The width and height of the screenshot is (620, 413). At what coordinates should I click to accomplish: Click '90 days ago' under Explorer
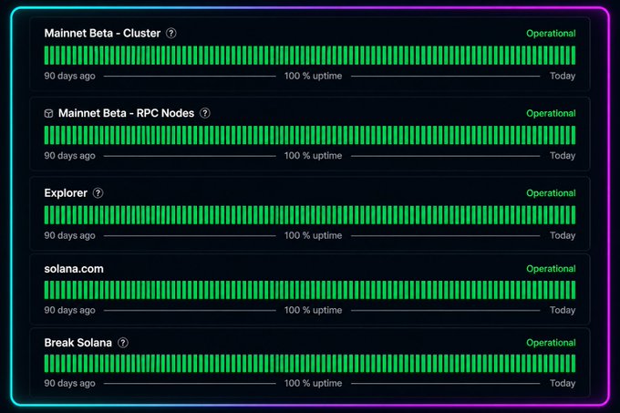pyautogui.click(x=69, y=235)
